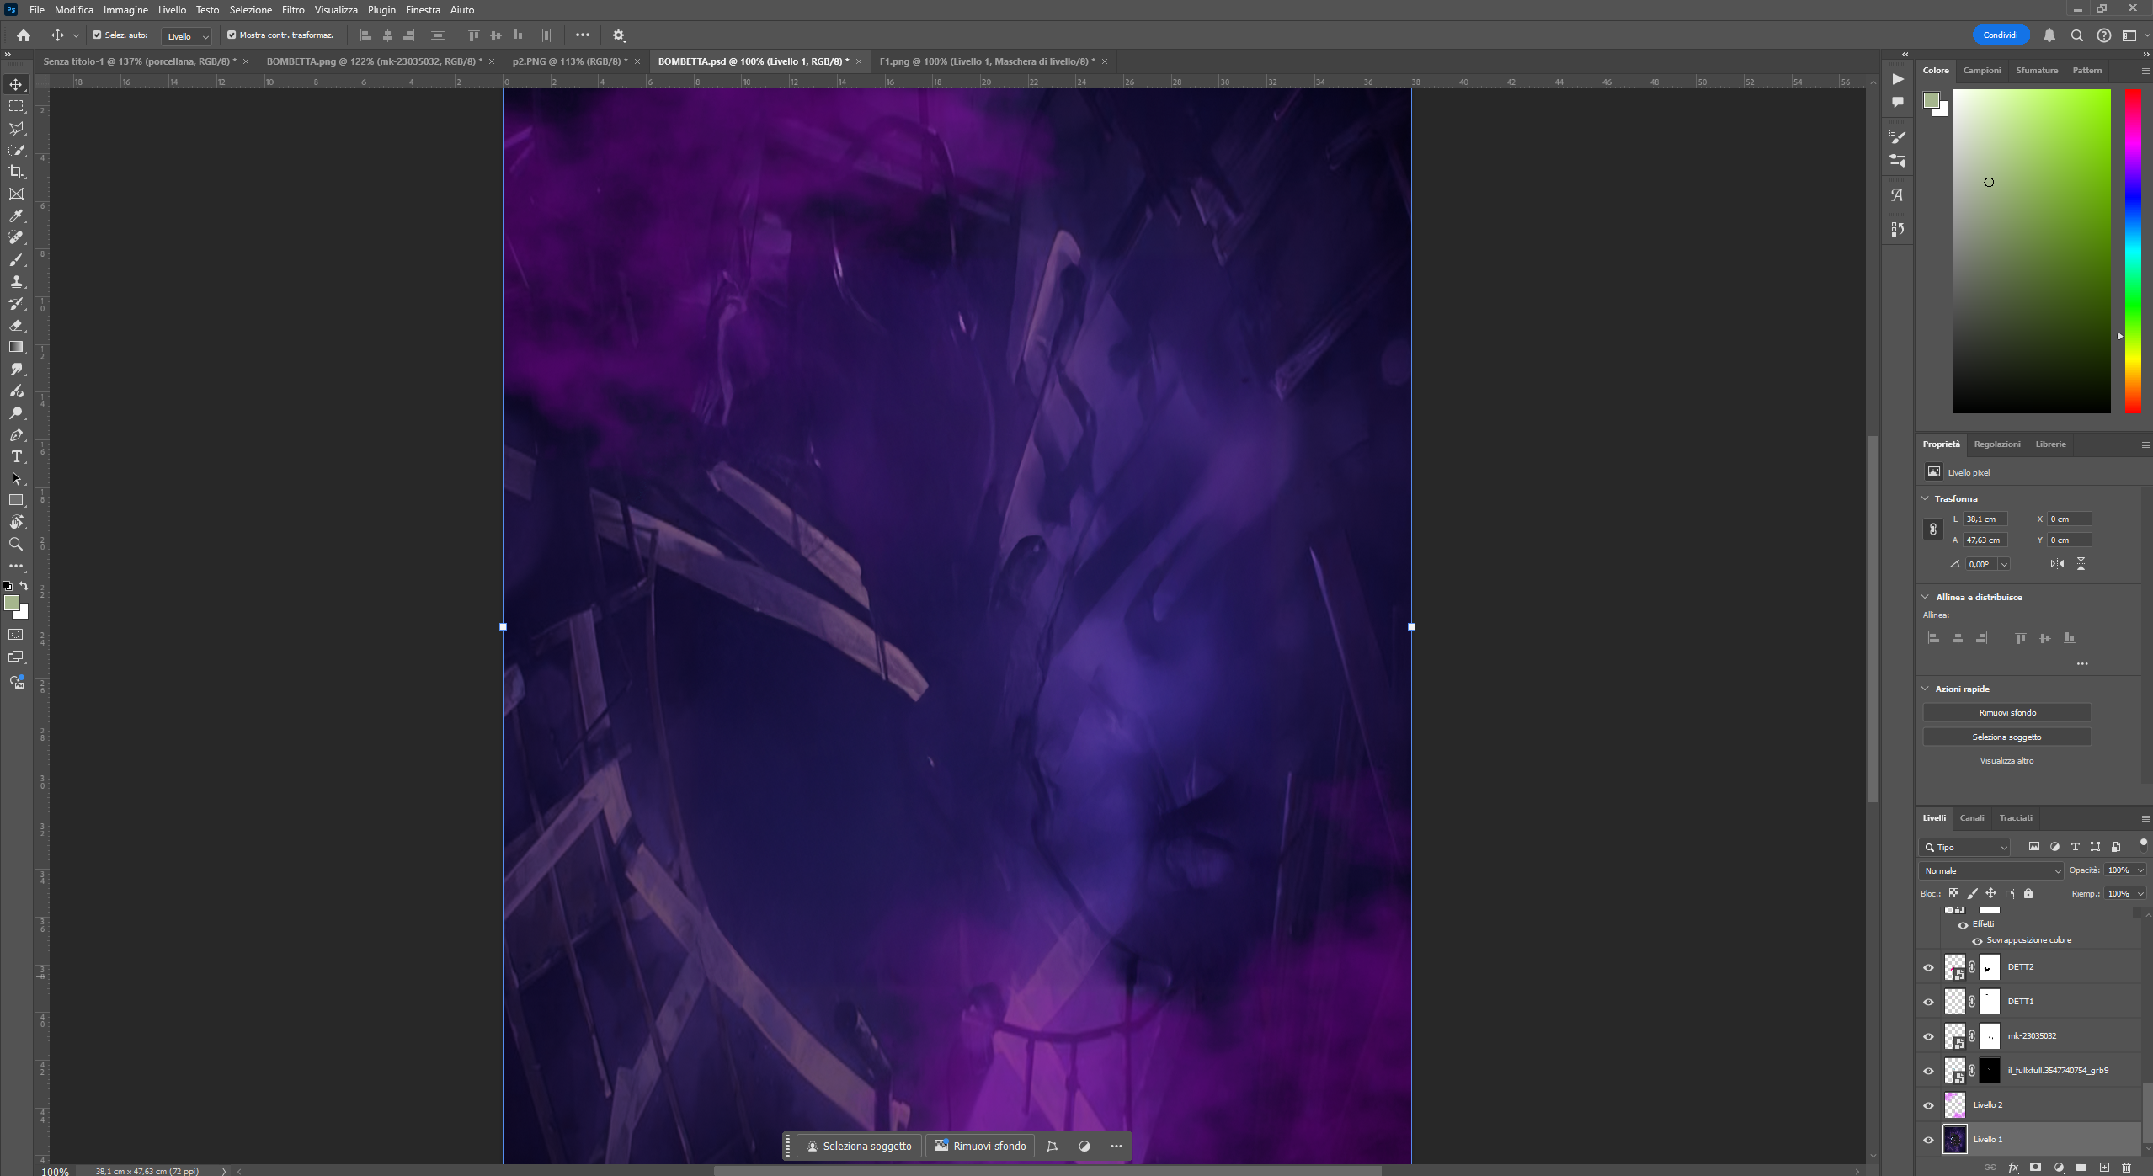Switch to the Canali tab
This screenshot has width=2153, height=1176.
[1971, 817]
